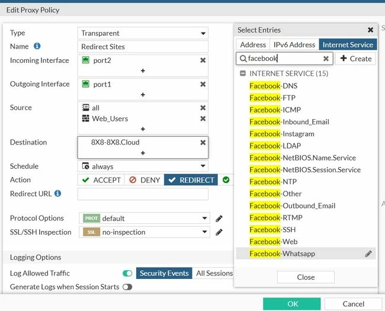
Task: Edit the no-inspection SSL/SSH profile
Action: coord(219,232)
